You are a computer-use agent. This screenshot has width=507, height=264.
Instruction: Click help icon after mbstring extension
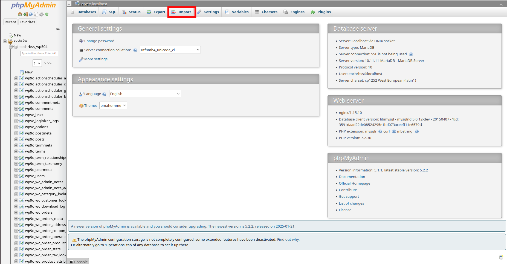pyautogui.click(x=417, y=132)
